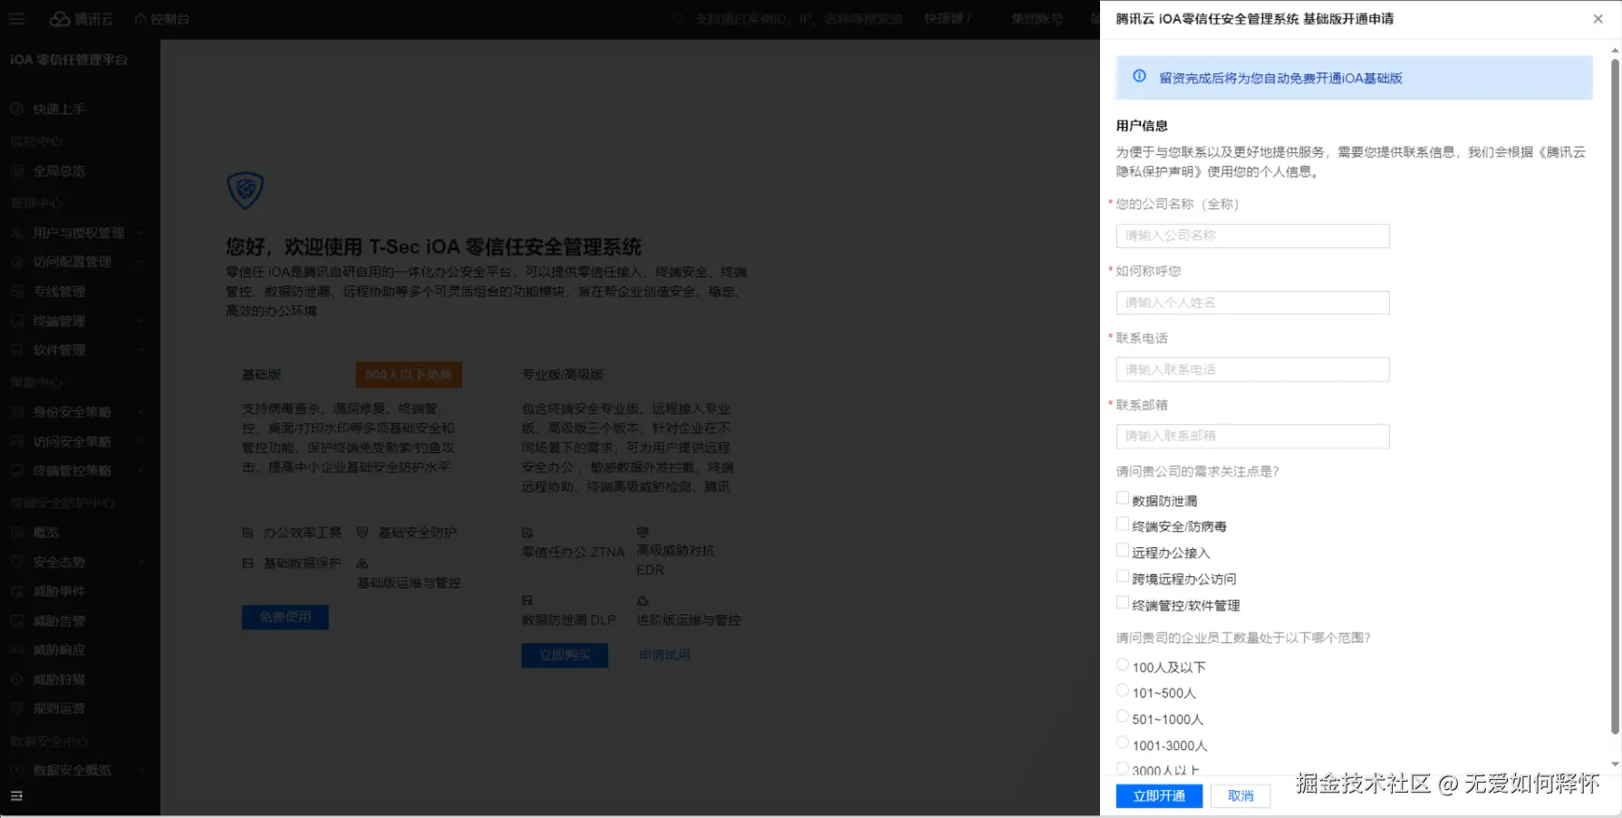The width and height of the screenshot is (1622, 818).
Task: Click the icon beside 专线管理 in the sidebar
Action: 16,292
